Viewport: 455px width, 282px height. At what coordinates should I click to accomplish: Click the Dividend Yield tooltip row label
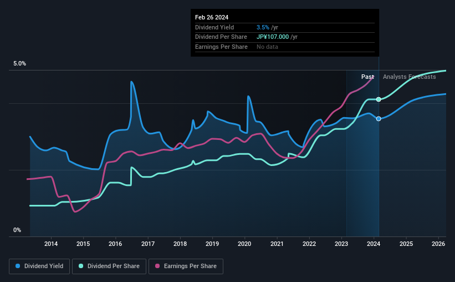click(x=214, y=27)
